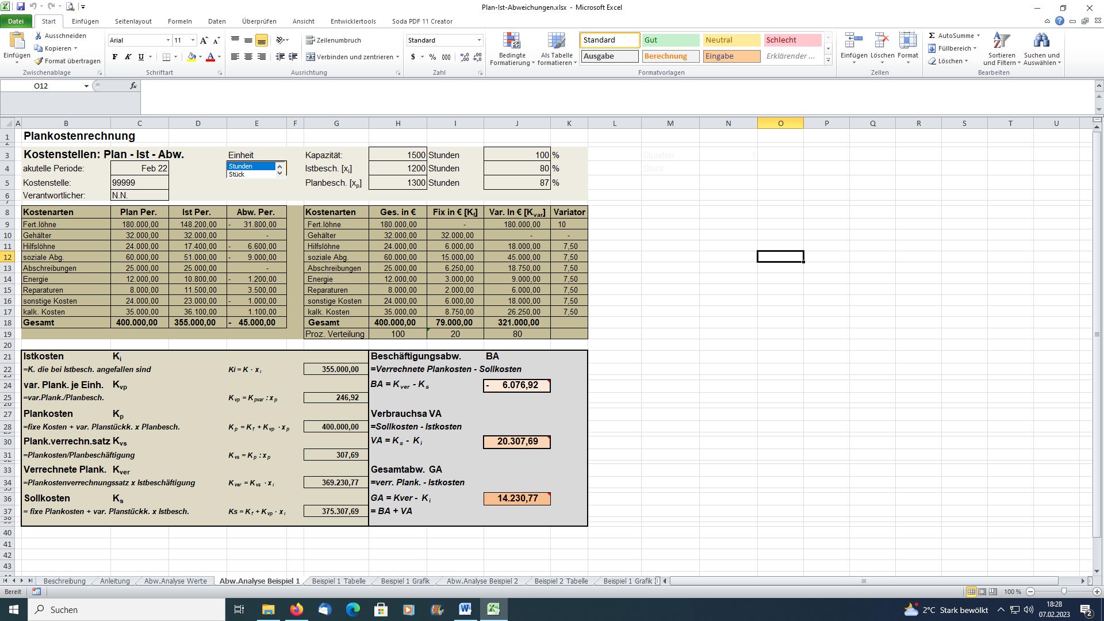This screenshot has width=1104, height=621.
Task: Open the Formeln ribbon tab
Action: [x=179, y=21]
